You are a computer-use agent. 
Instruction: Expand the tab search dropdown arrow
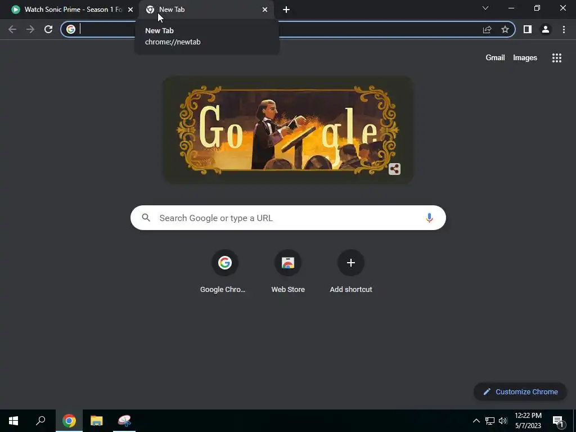[x=485, y=8]
